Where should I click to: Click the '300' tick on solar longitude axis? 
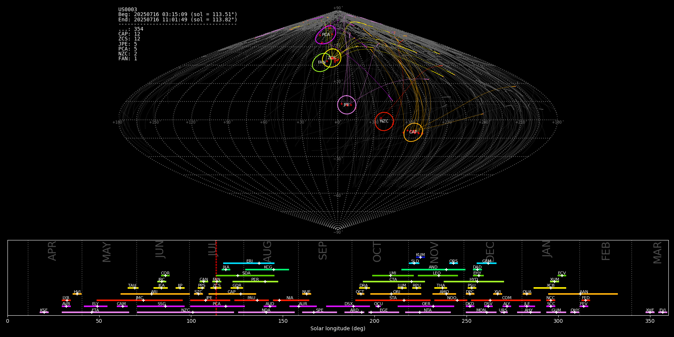click(x=558, y=321)
